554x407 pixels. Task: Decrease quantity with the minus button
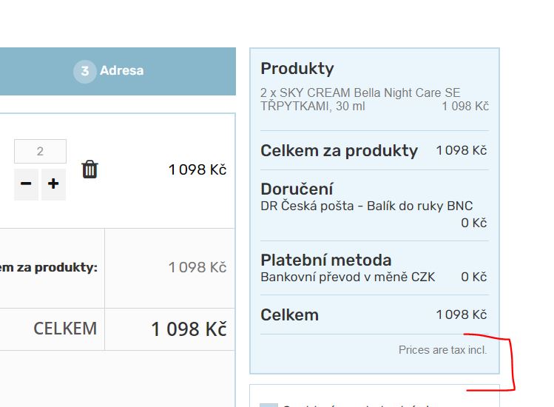pyautogui.click(x=26, y=184)
